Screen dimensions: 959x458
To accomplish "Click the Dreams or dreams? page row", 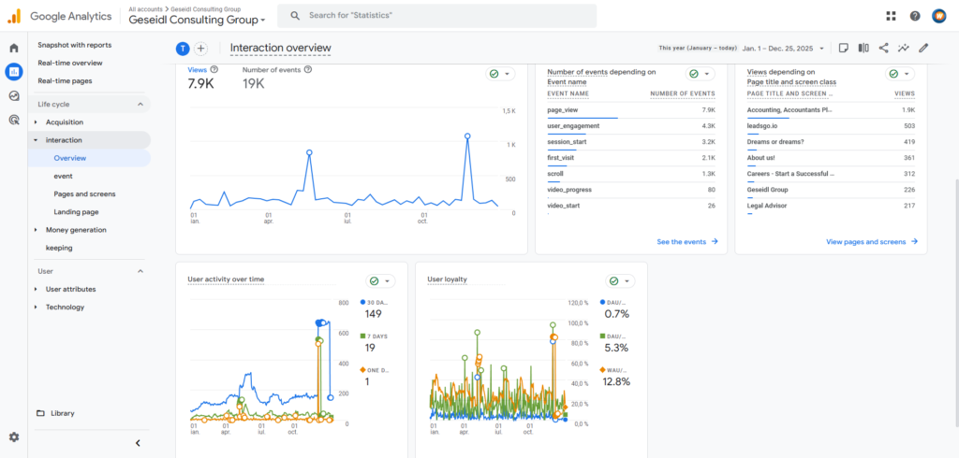I will click(x=832, y=142).
